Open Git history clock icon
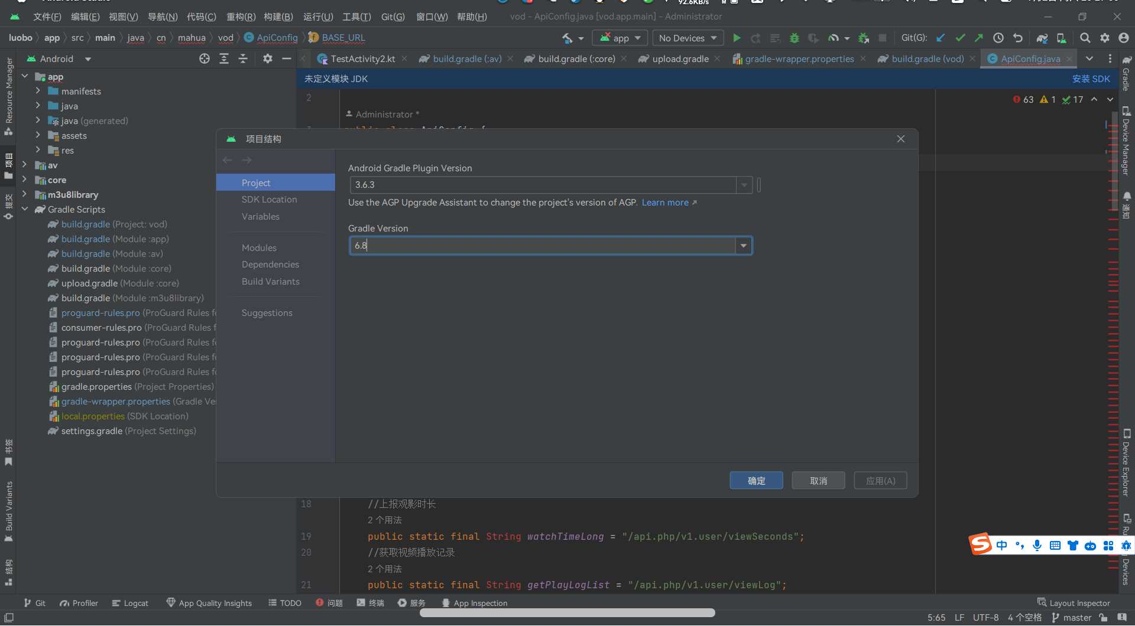1135x626 pixels. pyautogui.click(x=998, y=38)
